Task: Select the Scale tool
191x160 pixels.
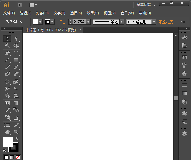Action: pyautogui.click(x=16, y=82)
